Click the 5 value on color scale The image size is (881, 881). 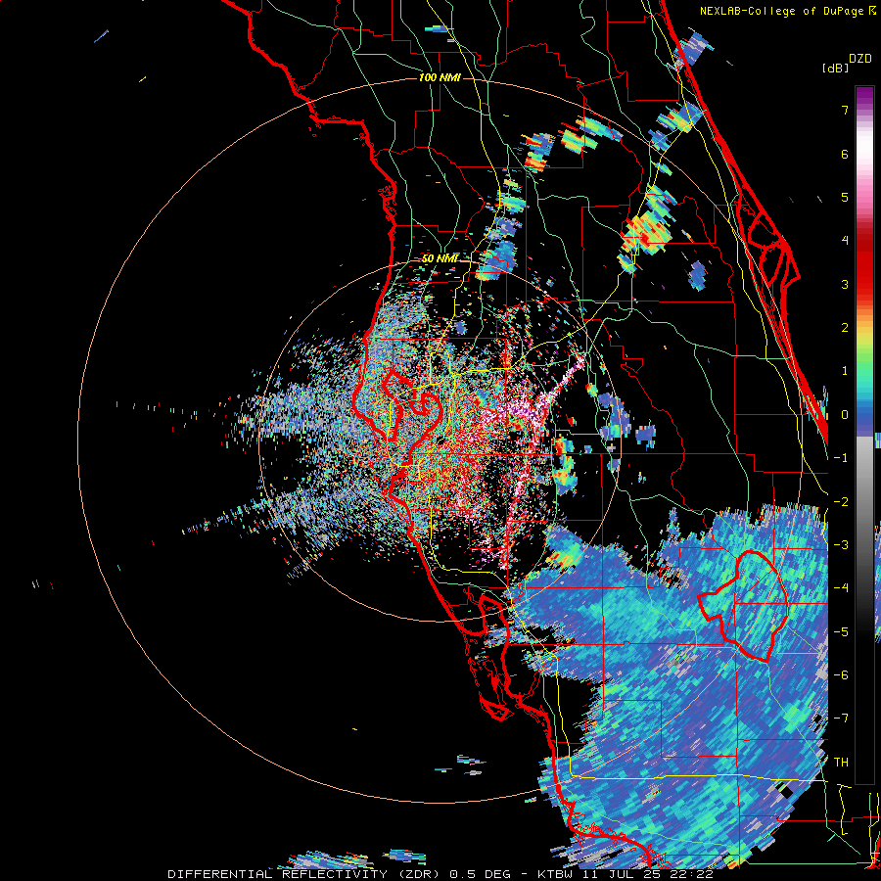[845, 197]
